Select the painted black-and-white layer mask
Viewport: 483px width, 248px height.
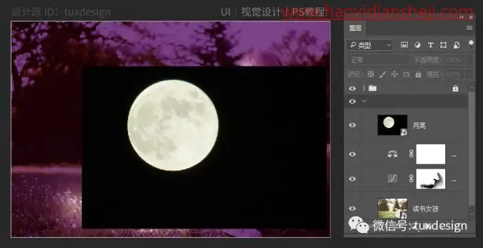click(x=431, y=179)
